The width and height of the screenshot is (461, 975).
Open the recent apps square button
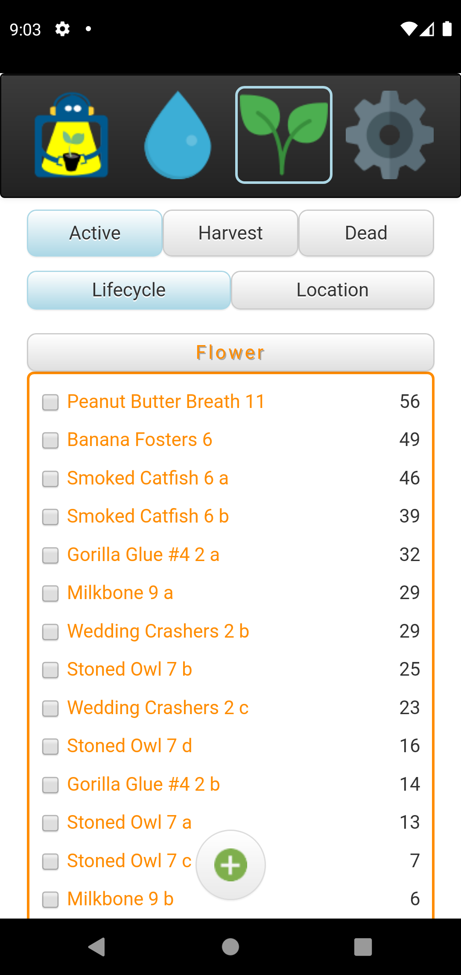coord(363,947)
